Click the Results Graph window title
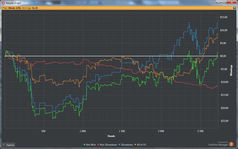The height and width of the screenshot is (149, 238). pyautogui.click(x=14, y=3)
